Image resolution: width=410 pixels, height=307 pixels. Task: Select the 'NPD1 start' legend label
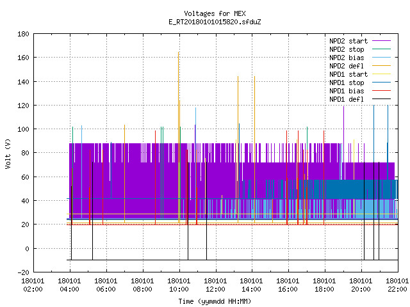[348, 74]
